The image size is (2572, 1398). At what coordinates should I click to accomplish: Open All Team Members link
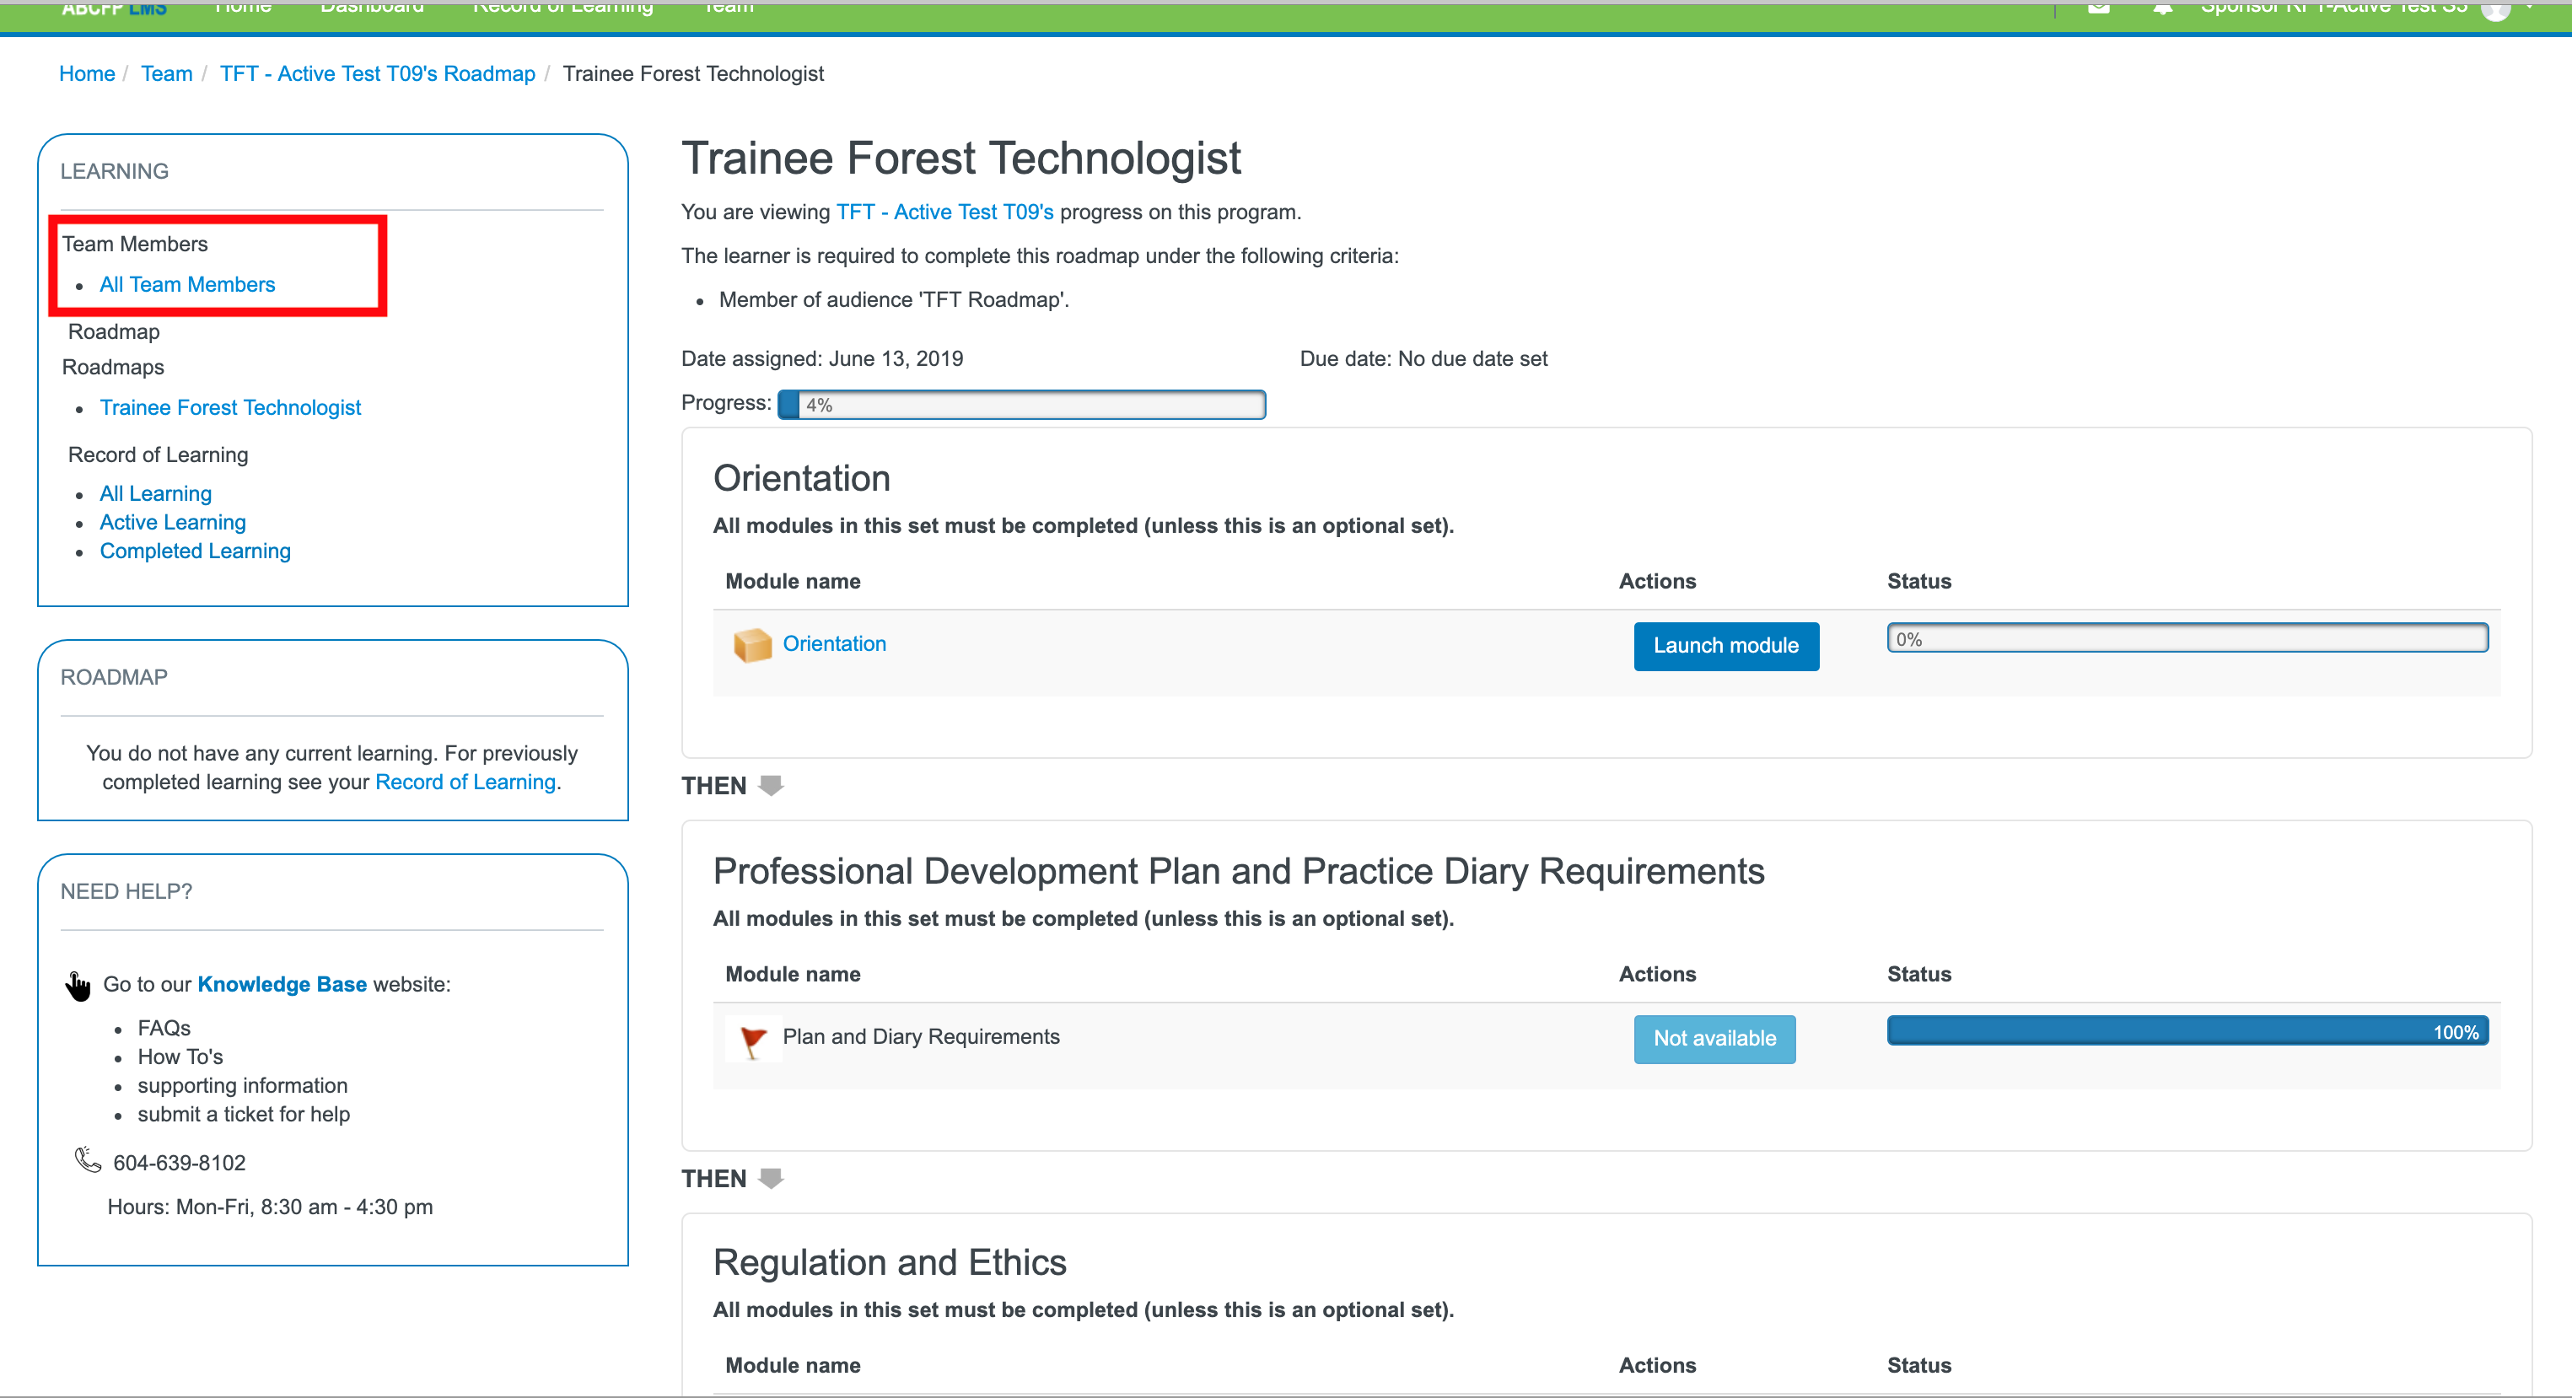click(186, 285)
